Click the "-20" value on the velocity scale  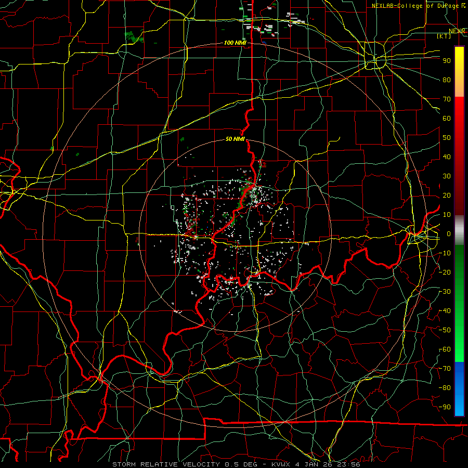point(445,272)
